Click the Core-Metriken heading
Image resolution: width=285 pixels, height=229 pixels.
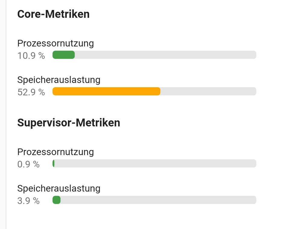tap(53, 14)
